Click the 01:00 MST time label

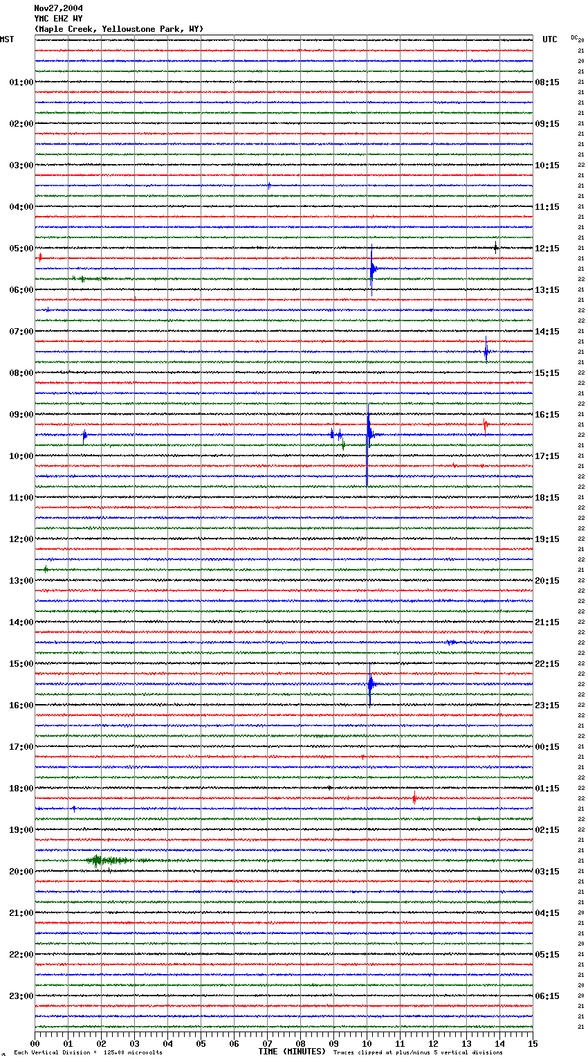point(21,82)
